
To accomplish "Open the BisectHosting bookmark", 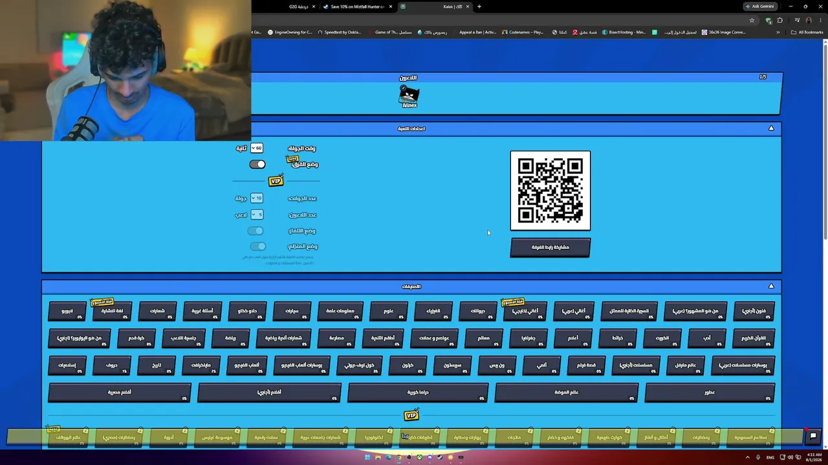I will 624,32.
